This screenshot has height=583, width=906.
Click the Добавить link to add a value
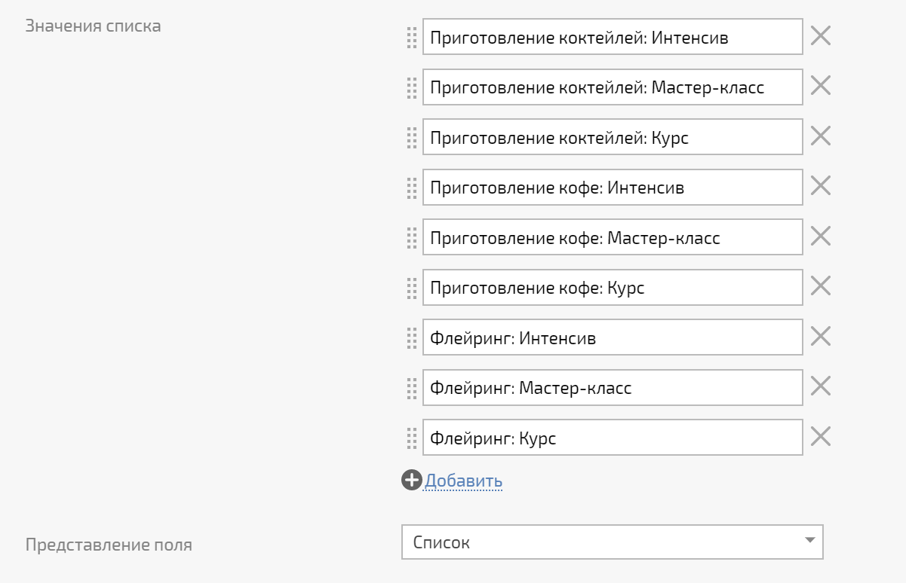[464, 481]
